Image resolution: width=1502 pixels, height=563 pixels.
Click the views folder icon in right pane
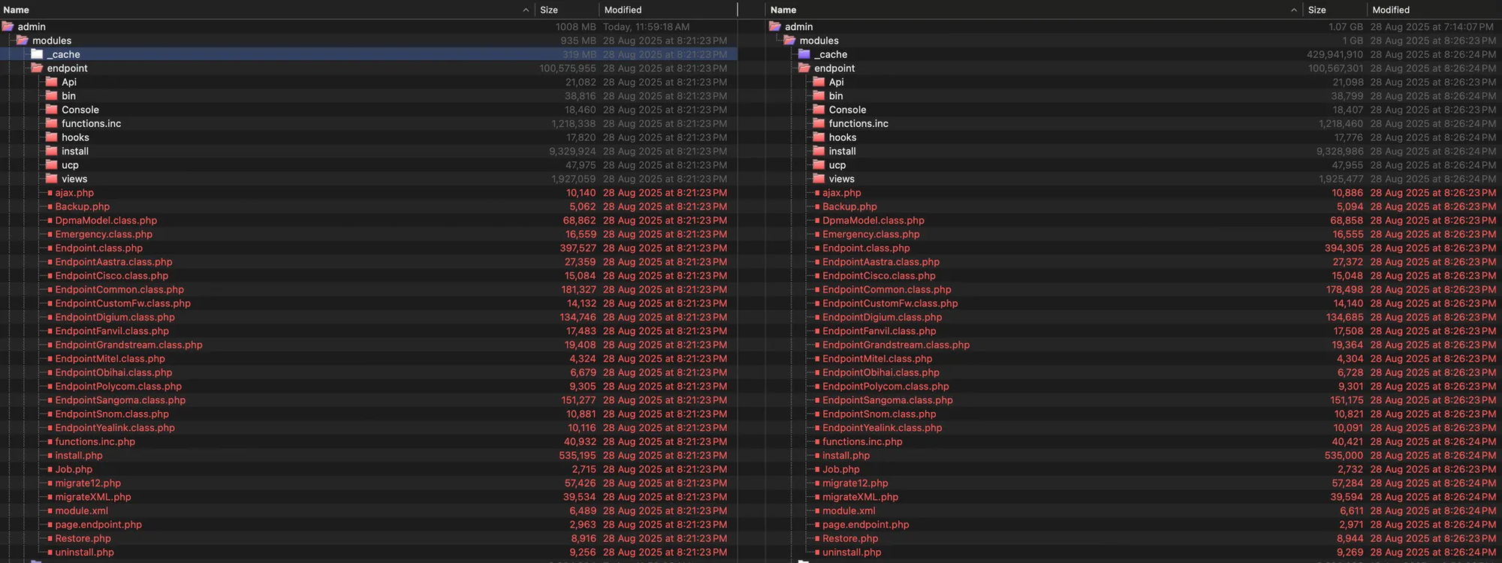coord(819,179)
